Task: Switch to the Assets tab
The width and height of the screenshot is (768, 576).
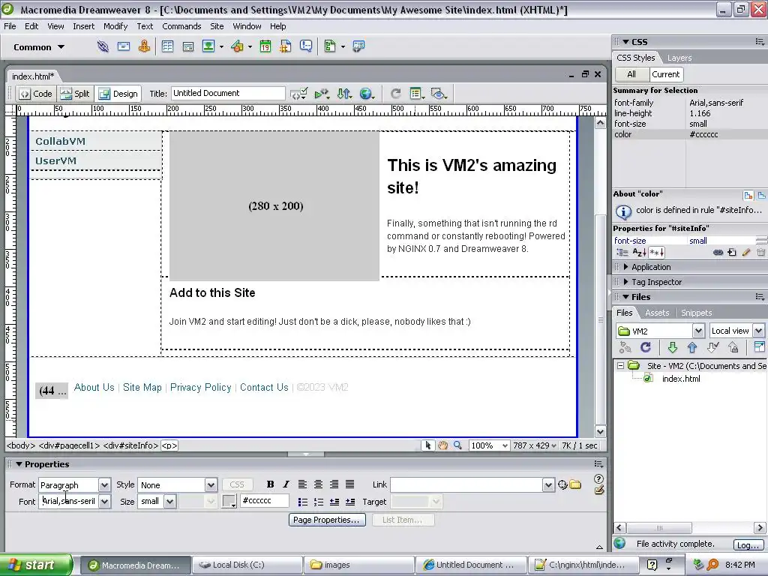Action: (x=657, y=313)
